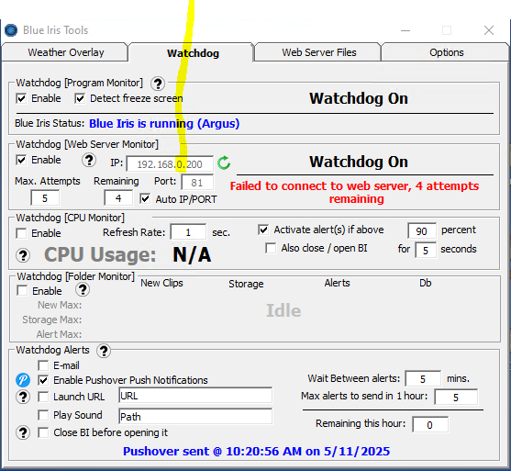Viewport: 511px width, 471px height.
Task: Enable the CPU Monitor checkbox
Action: (21, 233)
